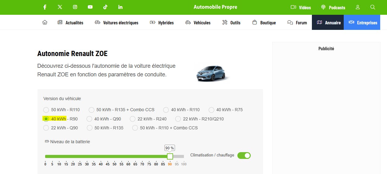
Task: Open the YouTube social icon
Action: (90, 7)
